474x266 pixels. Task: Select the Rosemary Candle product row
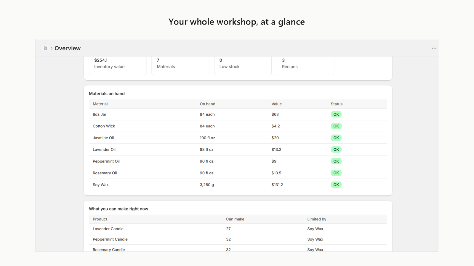pyautogui.click(x=238, y=249)
